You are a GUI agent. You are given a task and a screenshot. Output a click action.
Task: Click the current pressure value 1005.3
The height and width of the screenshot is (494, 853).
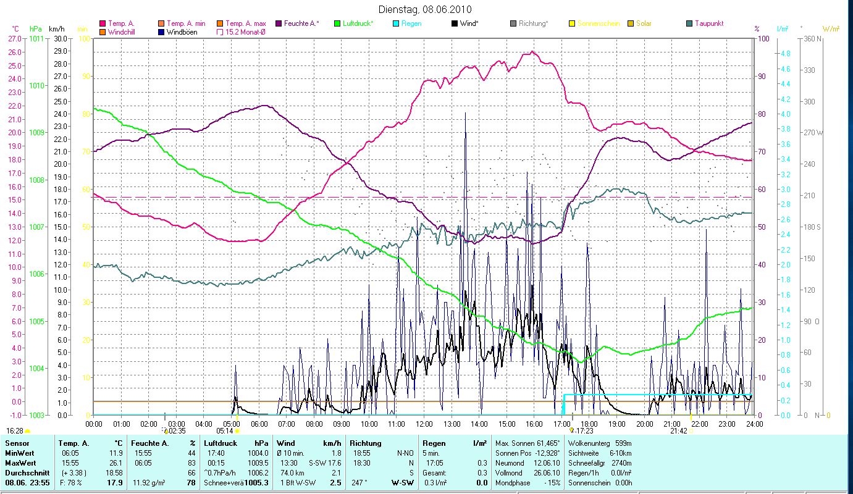[x=257, y=483]
